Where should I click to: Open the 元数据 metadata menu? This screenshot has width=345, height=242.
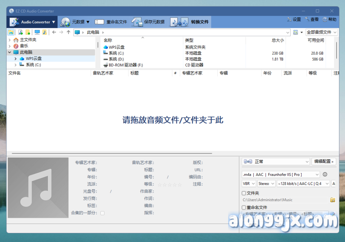(x=75, y=22)
